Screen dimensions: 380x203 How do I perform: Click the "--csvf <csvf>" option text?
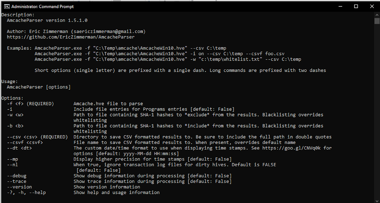tap(25, 143)
